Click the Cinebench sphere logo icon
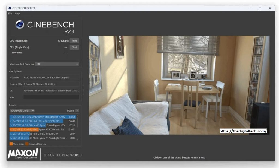279x168 pixels. pos(20,25)
